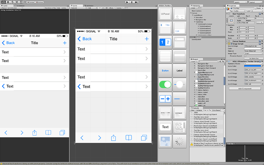264x165 pixels.
Task: Pick the UIPanel item in toolbox
Action: 165,14
